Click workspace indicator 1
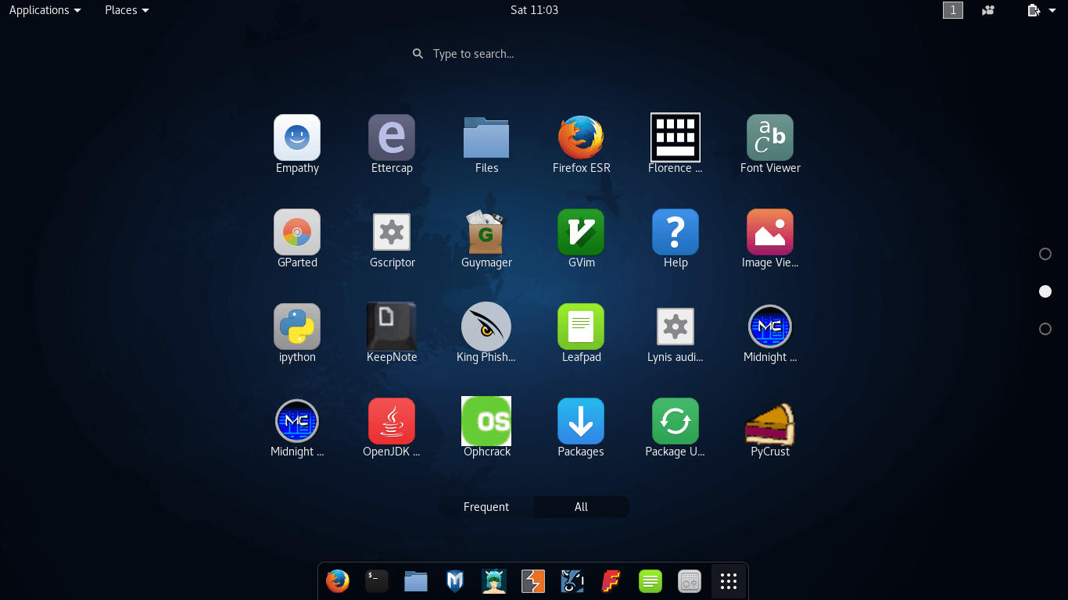This screenshot has width=1068, height=600. 953,10
